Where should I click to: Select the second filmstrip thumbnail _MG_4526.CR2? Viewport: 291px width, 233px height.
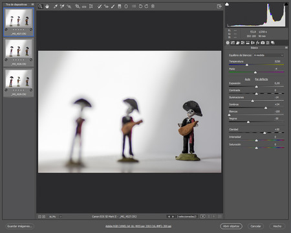19,52
